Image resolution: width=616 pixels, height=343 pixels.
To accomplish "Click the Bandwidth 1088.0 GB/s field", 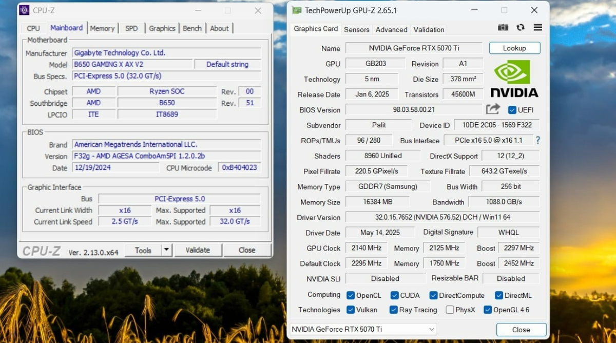I will pyautogui.click(x=504, y=202).
